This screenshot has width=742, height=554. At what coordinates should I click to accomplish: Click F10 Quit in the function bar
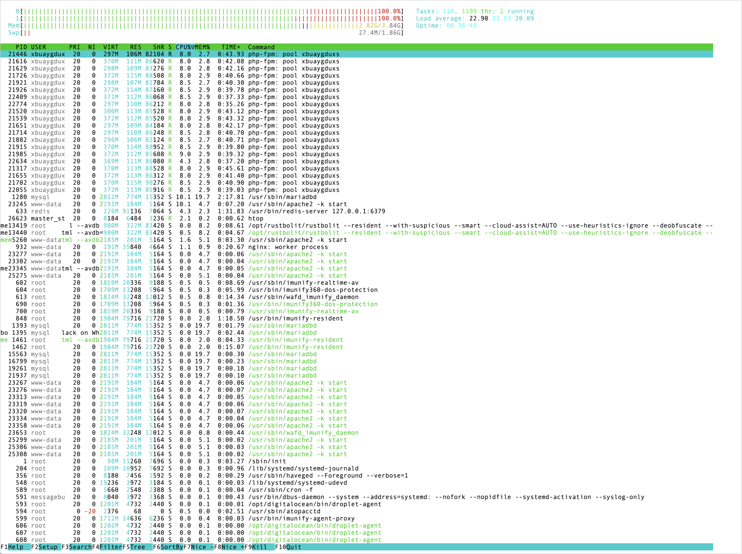[x=288, y=547]
